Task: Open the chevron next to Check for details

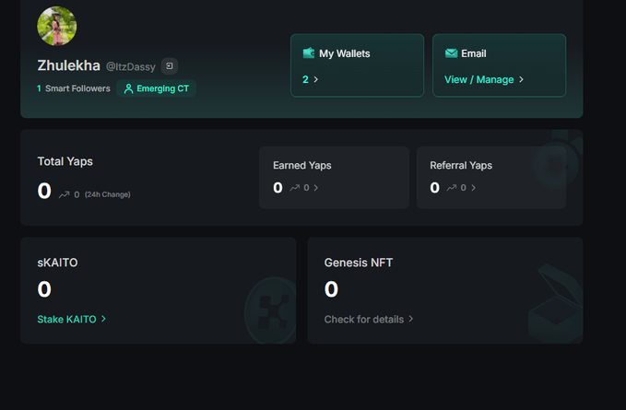Action: point(411,319)
